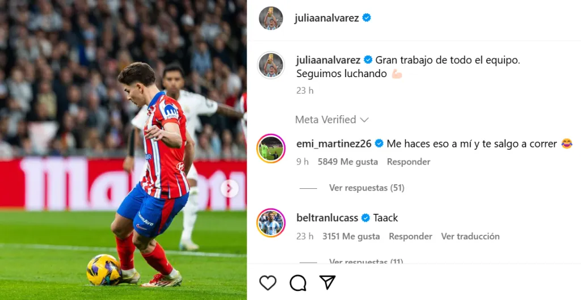This screenshot has width=581, height=300.
Task: Open beltranlucass username link
Action: pyautogui.click(x=327, y=218)
